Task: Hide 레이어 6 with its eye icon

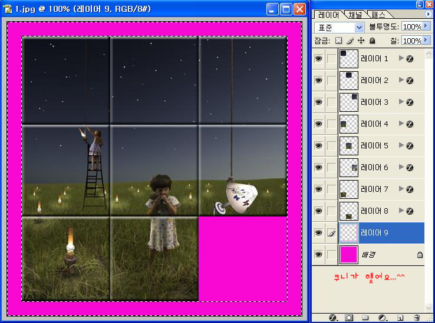Action: click(x=318, y=168)
